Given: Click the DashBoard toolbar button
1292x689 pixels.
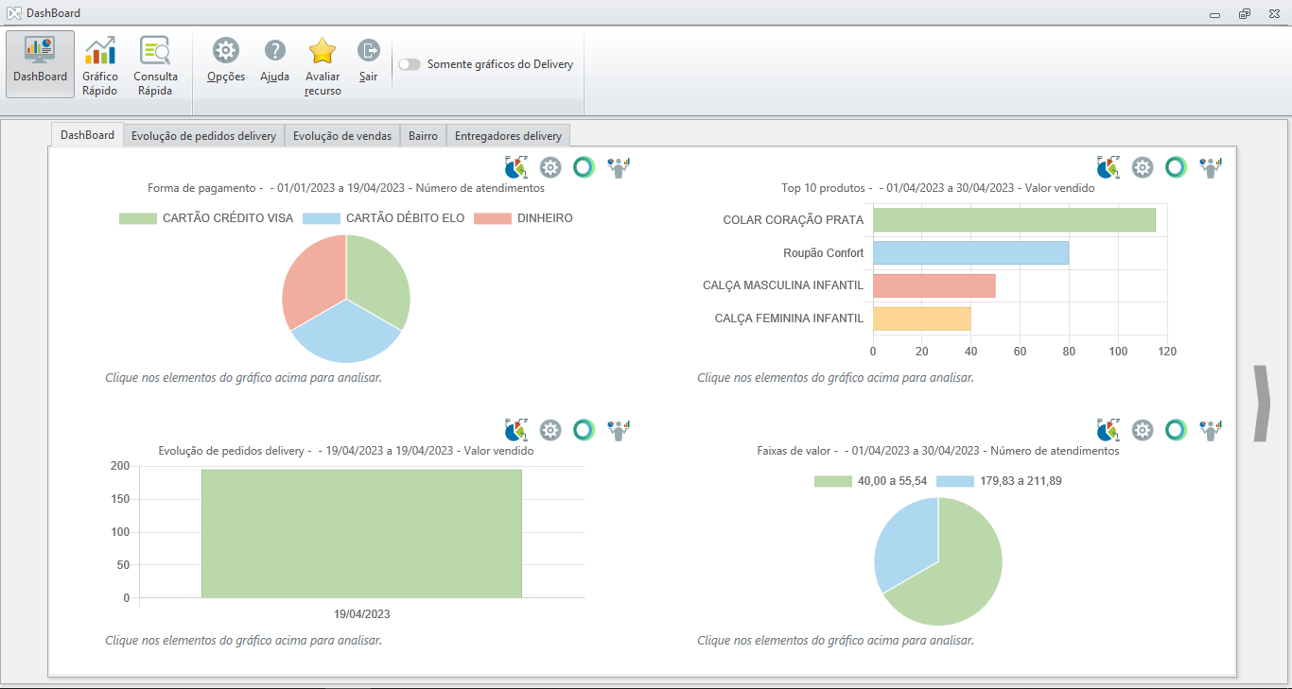Looking at the screenshot, I should click(x=40, y=64).
